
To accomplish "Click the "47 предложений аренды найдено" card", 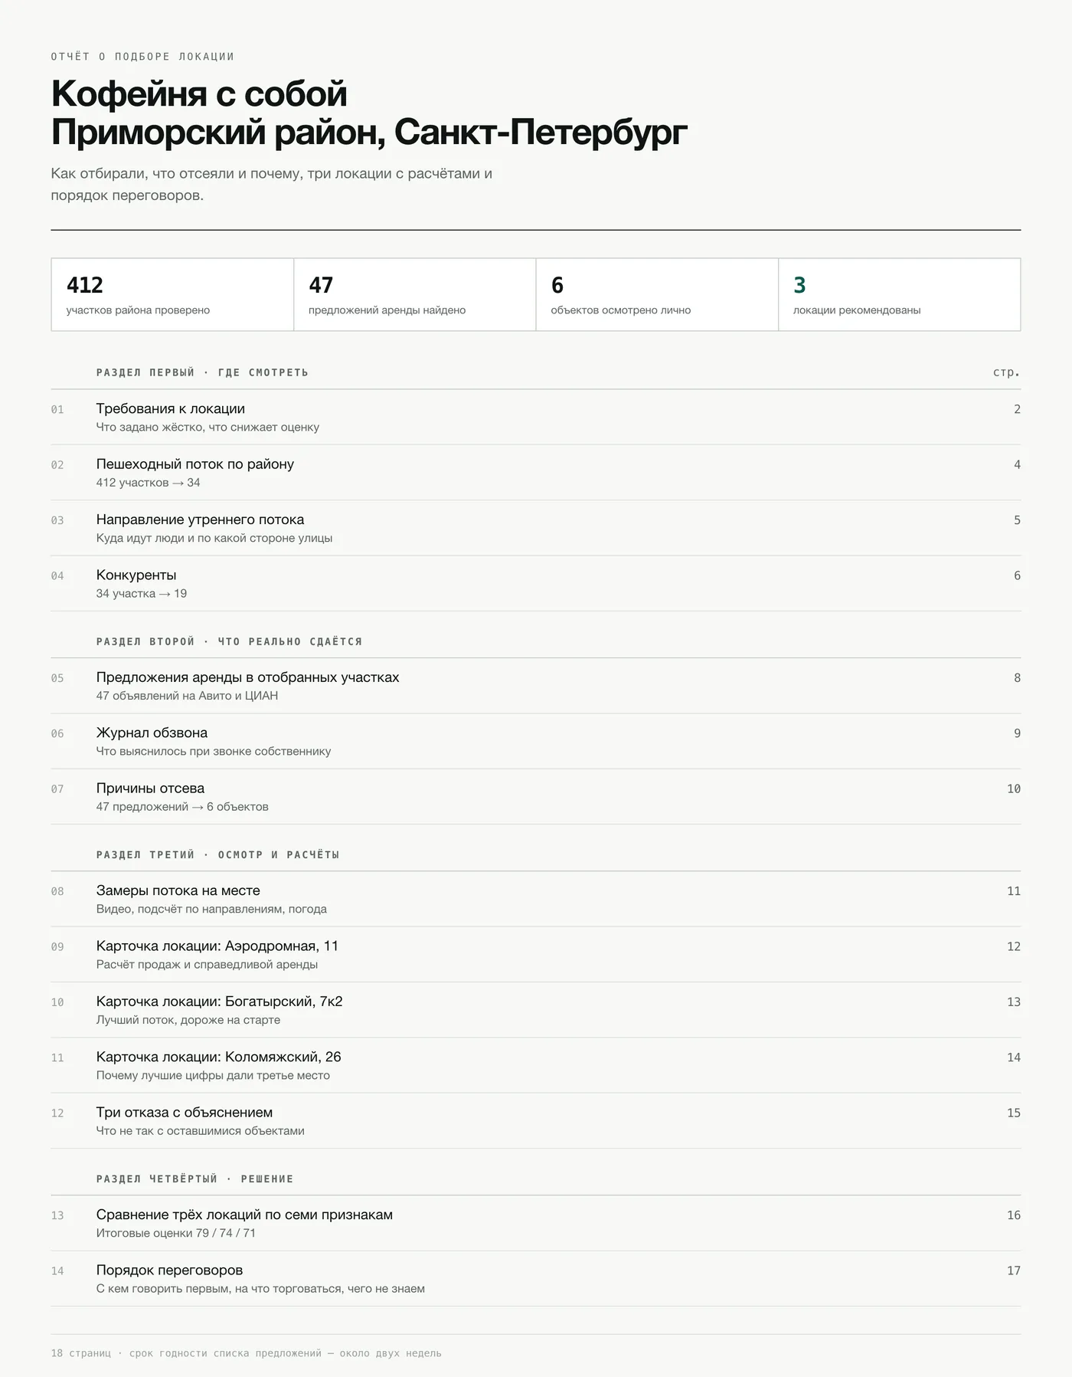I will point(414,294).
